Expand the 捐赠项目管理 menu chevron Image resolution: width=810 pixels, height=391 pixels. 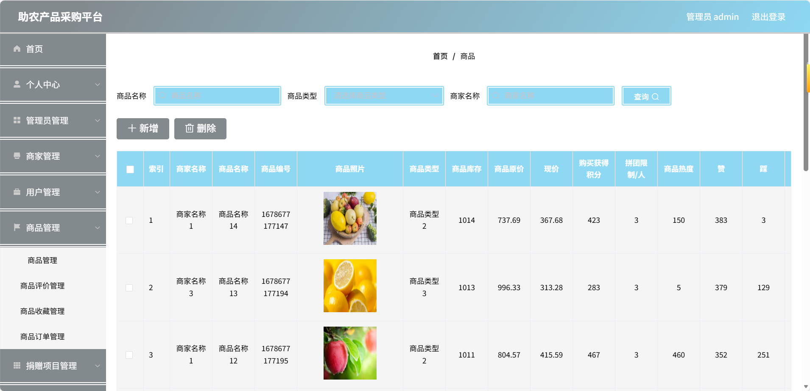(98, 366)
